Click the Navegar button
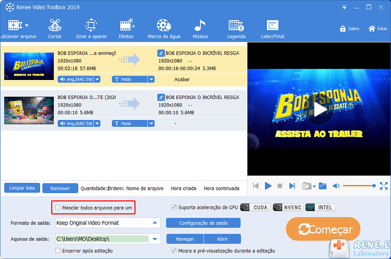 click(x=185, y=239)
